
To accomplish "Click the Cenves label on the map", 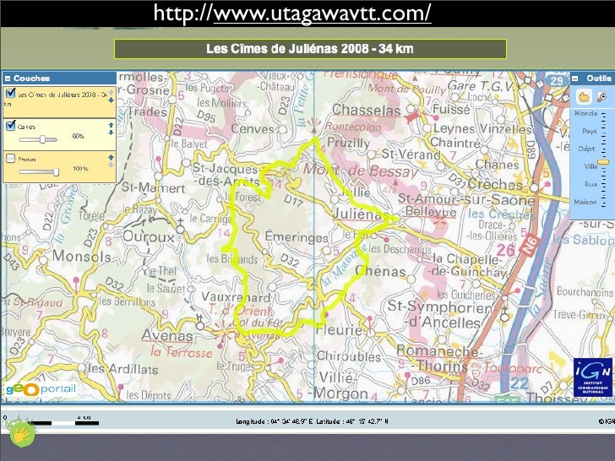I will click(x=253, y=128).
